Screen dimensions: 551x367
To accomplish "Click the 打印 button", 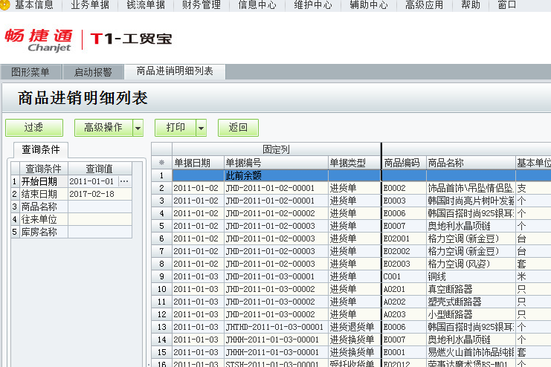I will tap(175, 128).
